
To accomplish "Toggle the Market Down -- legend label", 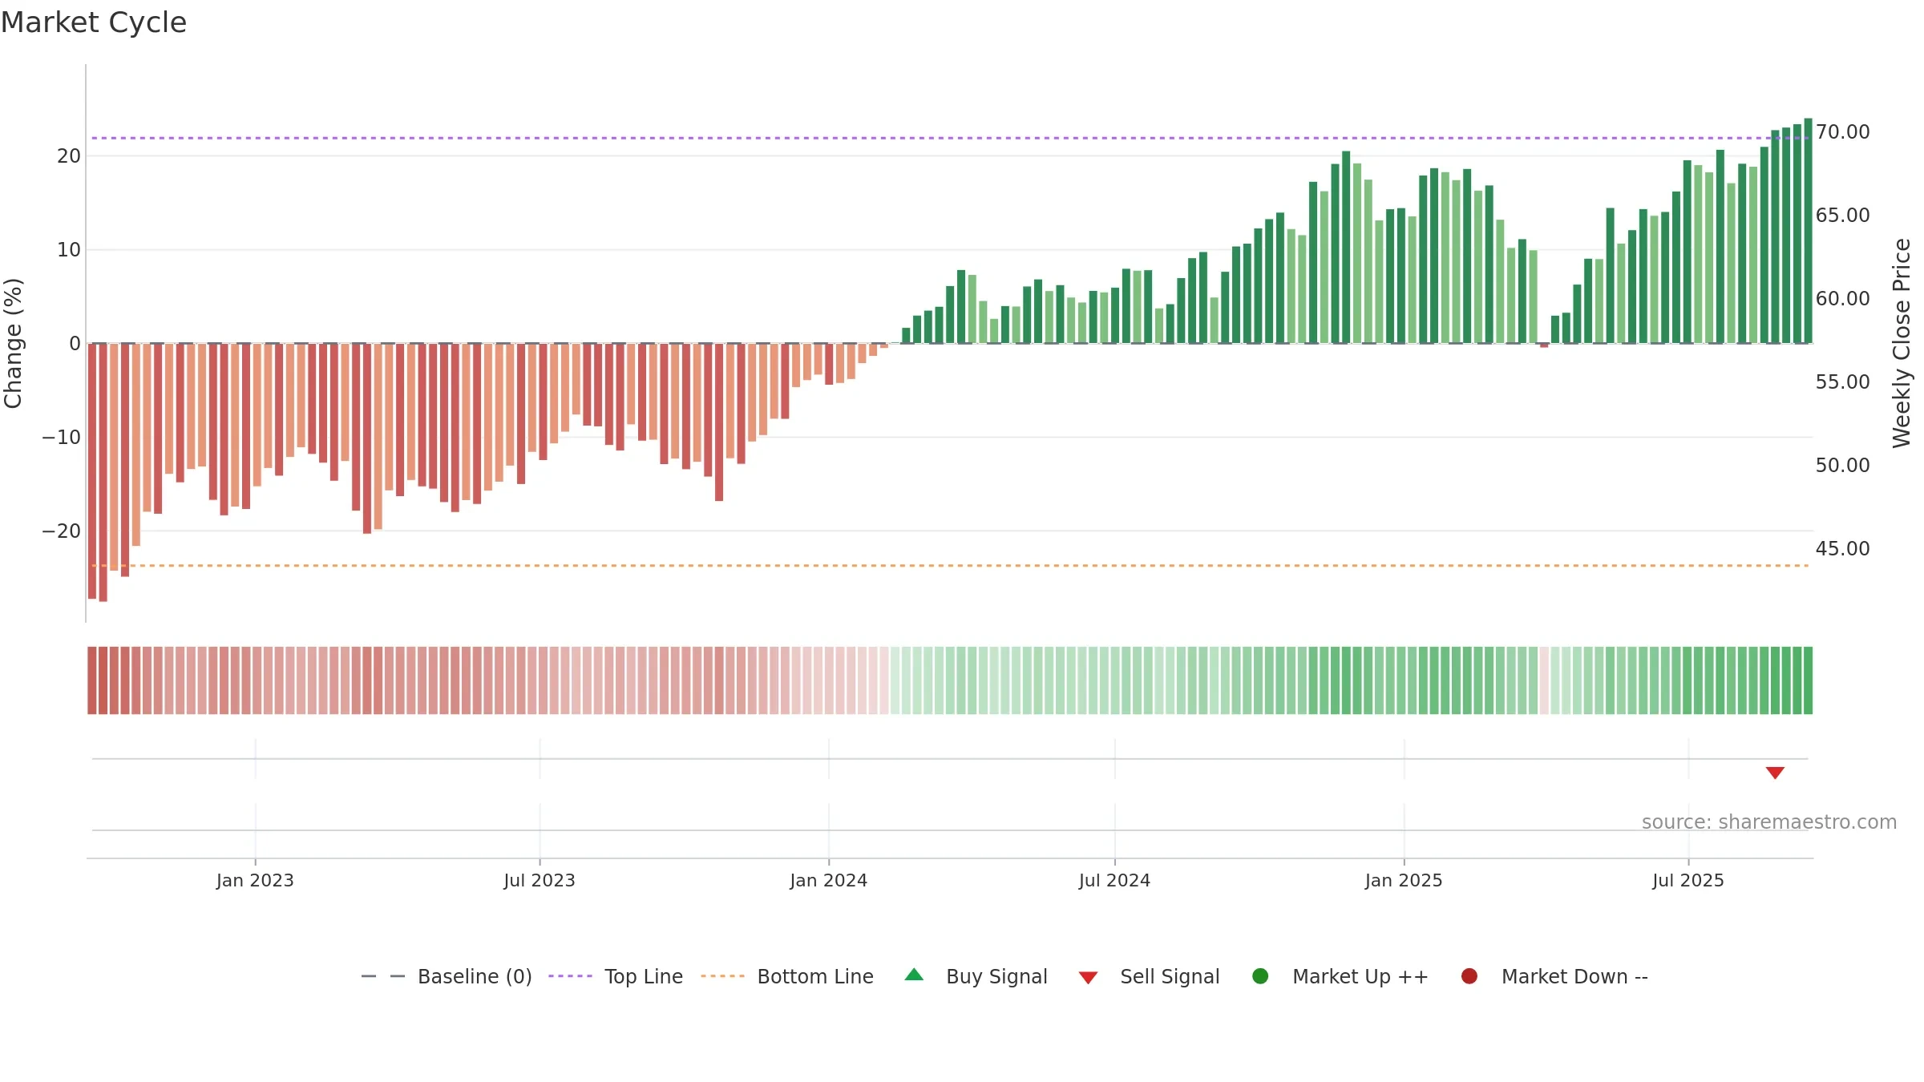I will 1574,977.
